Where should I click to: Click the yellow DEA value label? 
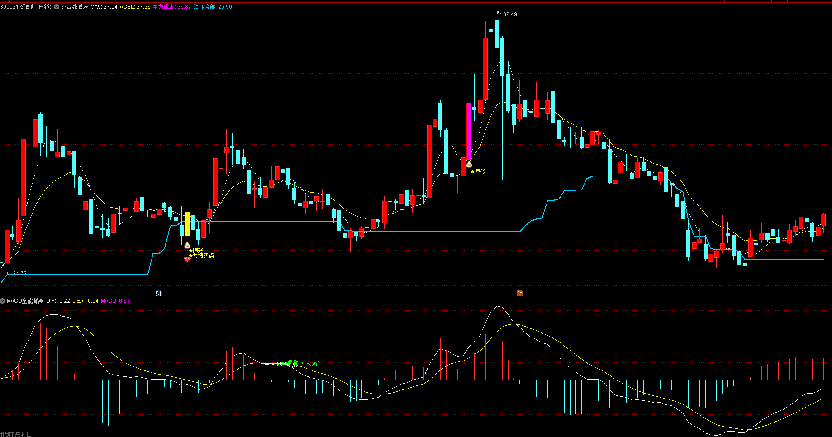pos(85,301)
